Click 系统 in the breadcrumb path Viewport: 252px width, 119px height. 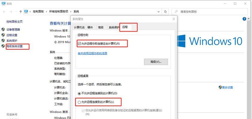tap(76, 12)
